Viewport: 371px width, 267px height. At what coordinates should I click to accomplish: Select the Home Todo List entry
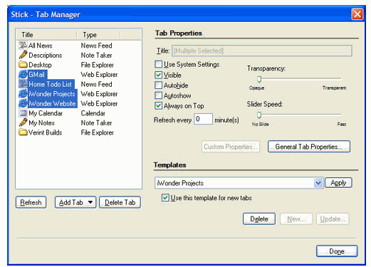(50, 84)
